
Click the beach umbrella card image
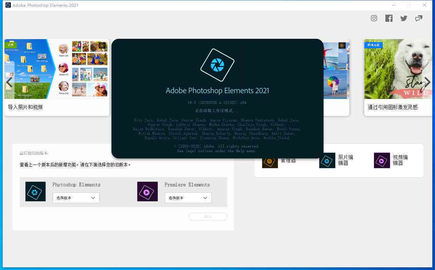coord(336,69)
